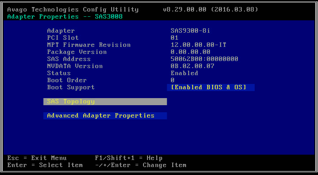Click the Boot Order label
The height and width of the screenshot is (175, 318).
point(67,80)
